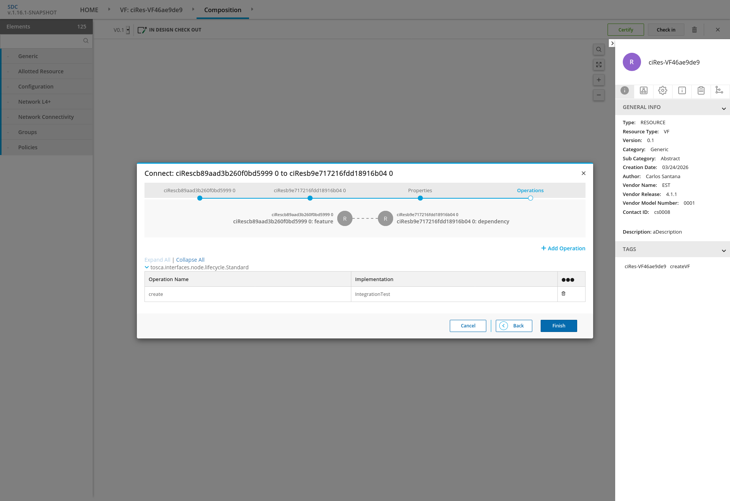Collapse tosca.interfaces.node.lifecycle.Standard section
The width and height of the screenshot is (730, 501).
[147, 267]
